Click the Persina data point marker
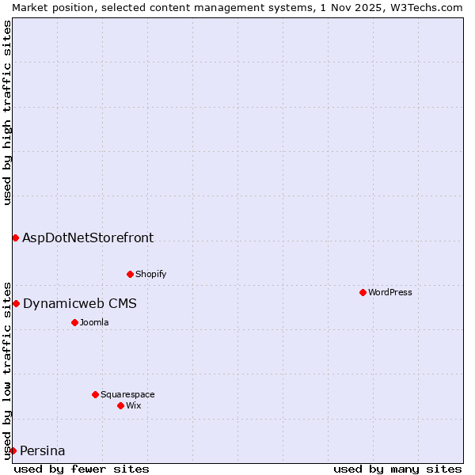Screen dimensions: 475x475 [13, 450]
